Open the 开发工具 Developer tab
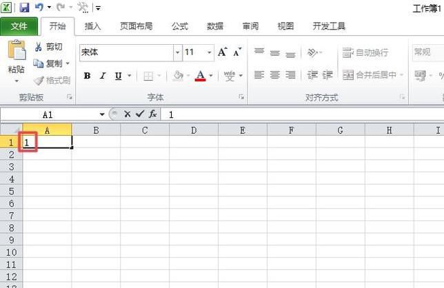The width and height of the screenshot is (444, 288). tap(329, 26)
